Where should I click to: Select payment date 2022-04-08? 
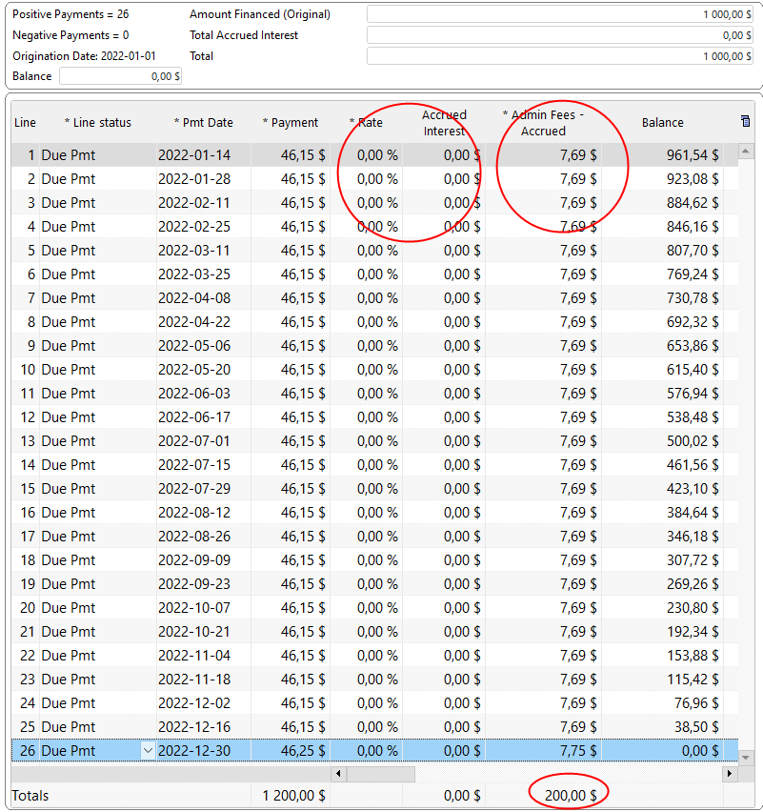(194, 298)
